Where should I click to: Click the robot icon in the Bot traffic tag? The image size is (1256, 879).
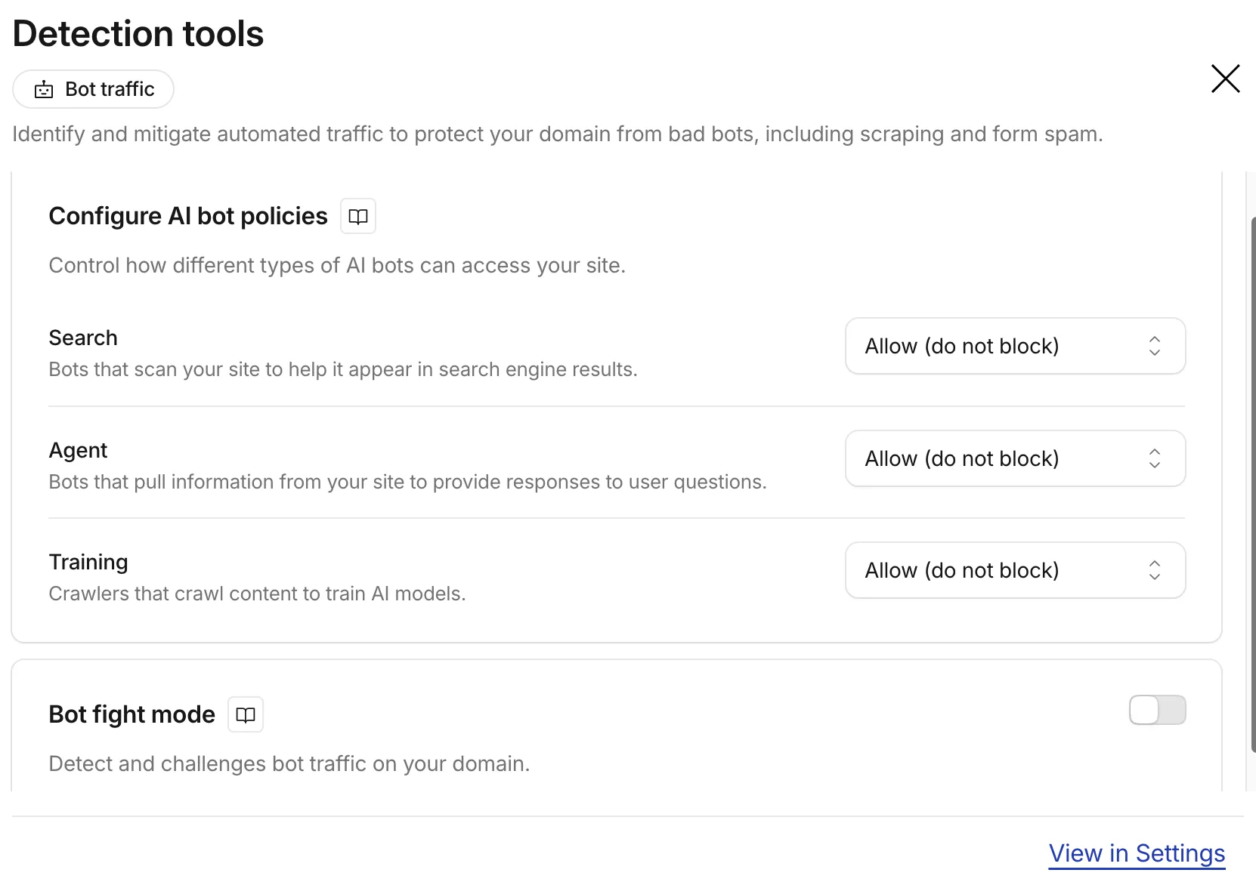pyautogui.click(x=45, y=89)
